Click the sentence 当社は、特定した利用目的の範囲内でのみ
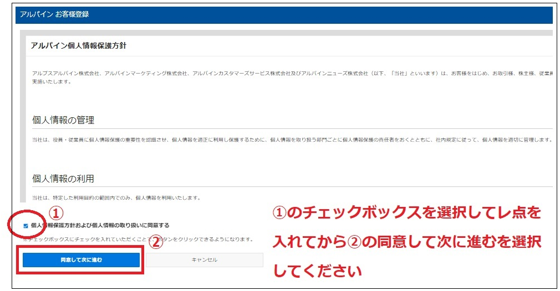 click(x=116, y=198)
